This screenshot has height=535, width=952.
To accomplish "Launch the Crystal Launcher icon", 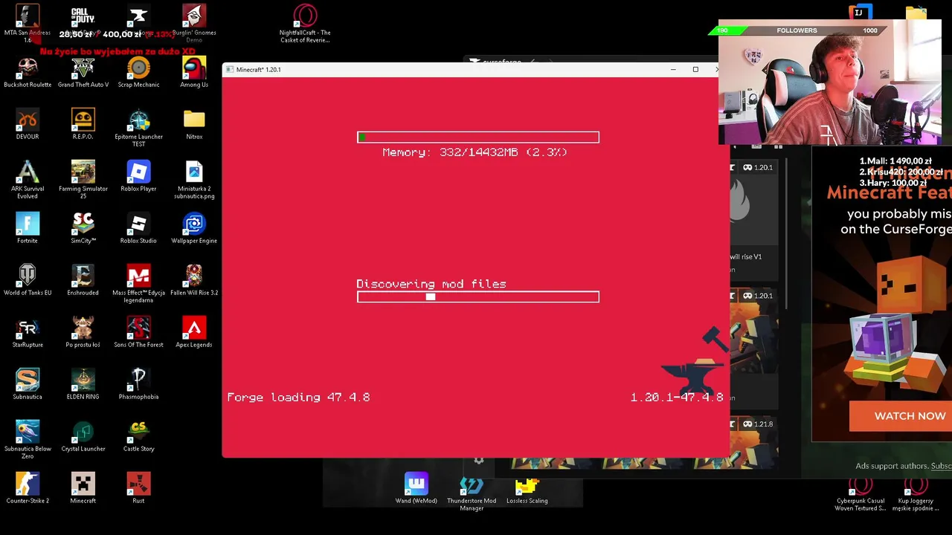I will pos(83,436).
